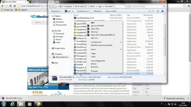Open the Condividi con toolbar dropdown
Image resolution: width=191 pixels, height=107 pixels.
[83, 11]
